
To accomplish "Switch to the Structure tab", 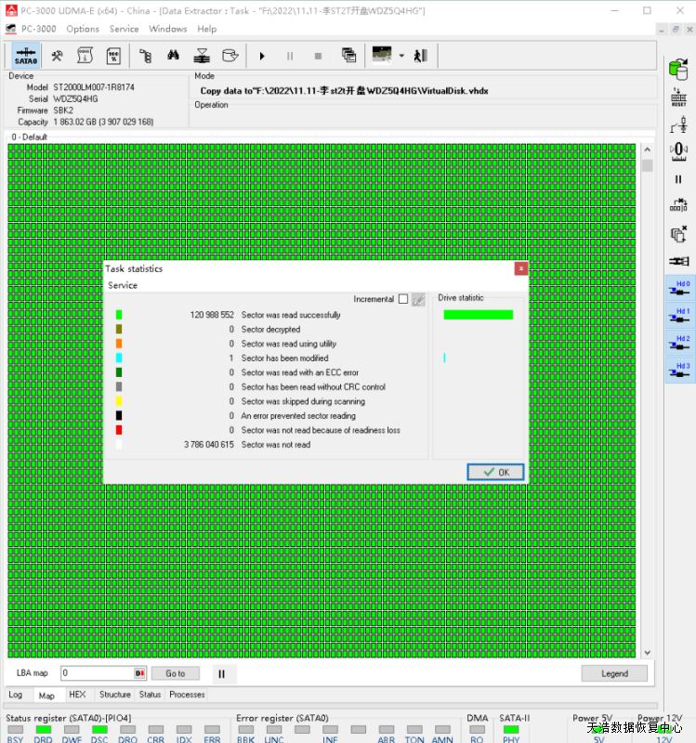I will pos(115,695).
